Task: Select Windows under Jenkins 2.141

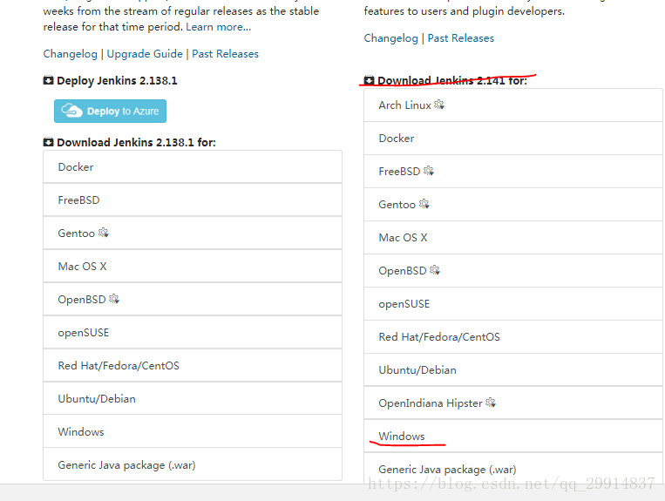Action: (x=513, y=436)
